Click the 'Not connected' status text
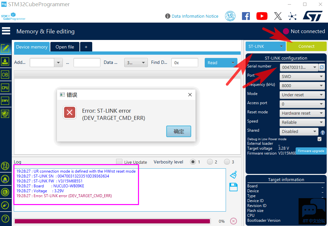328x226 pixels. [x=308, y=31]
